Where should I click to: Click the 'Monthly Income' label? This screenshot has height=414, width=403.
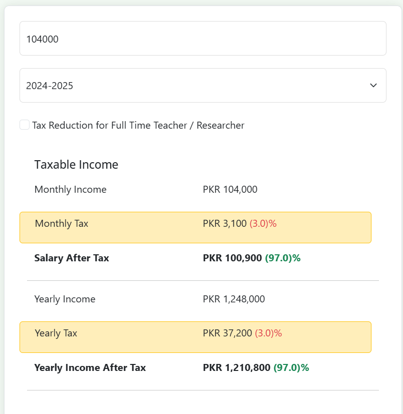click(71, 190)
